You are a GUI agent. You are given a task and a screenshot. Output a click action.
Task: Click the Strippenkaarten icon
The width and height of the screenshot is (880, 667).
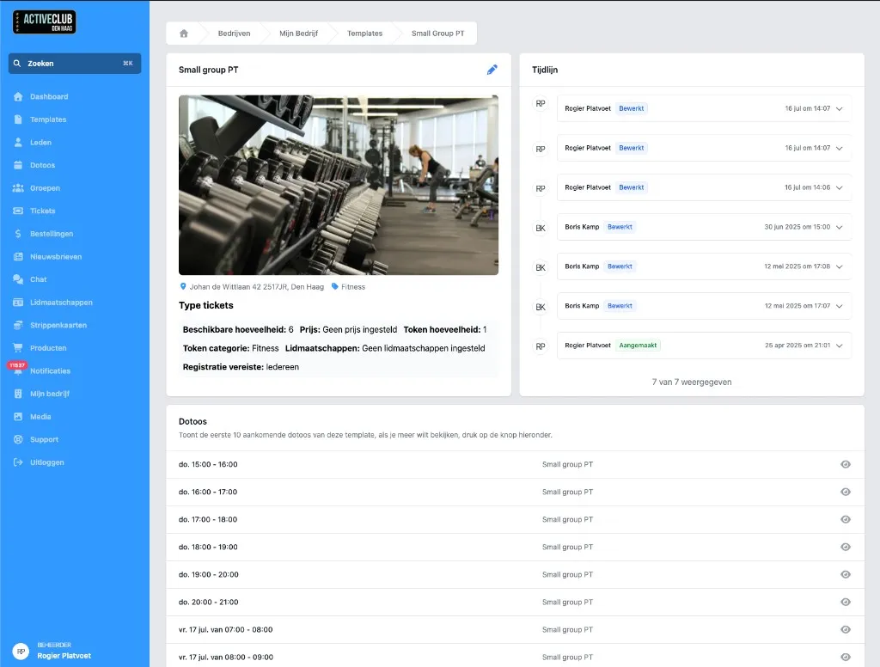coord(18,325)
